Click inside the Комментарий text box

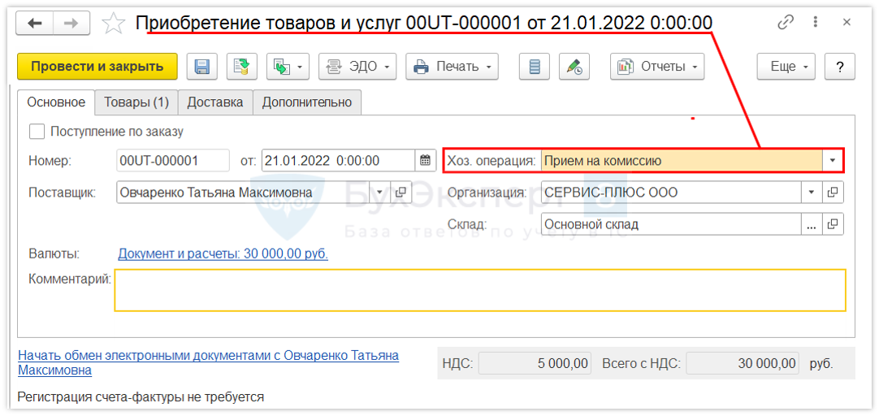click(x=480, y=290)
